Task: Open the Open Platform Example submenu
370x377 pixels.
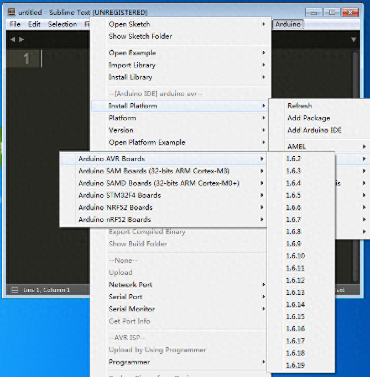Action: point(180,142)
